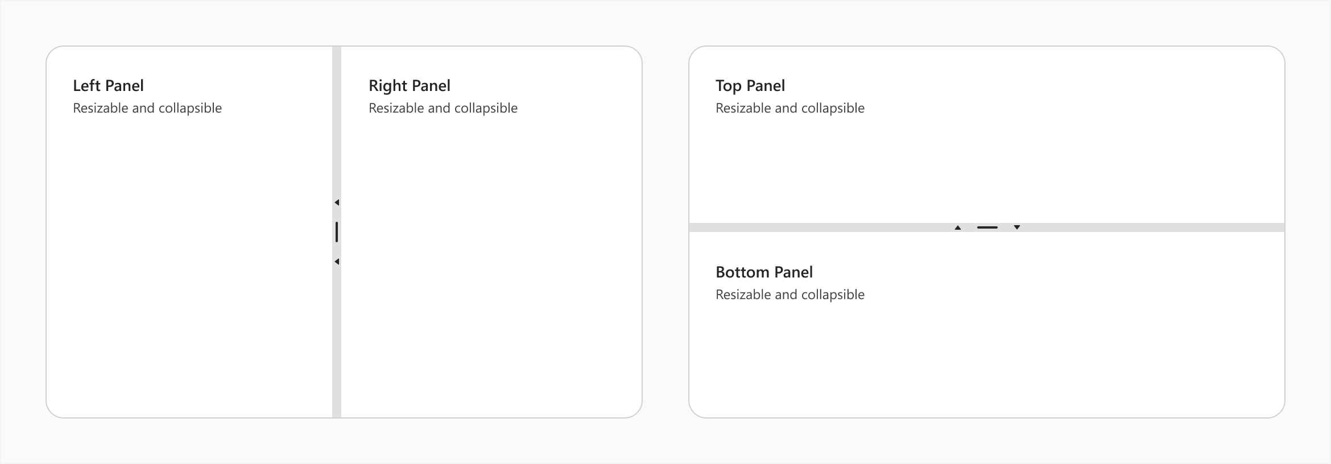The image size is (1331, 464).
Task: Click the "Bottom Panel" heading
Action: 764,272
